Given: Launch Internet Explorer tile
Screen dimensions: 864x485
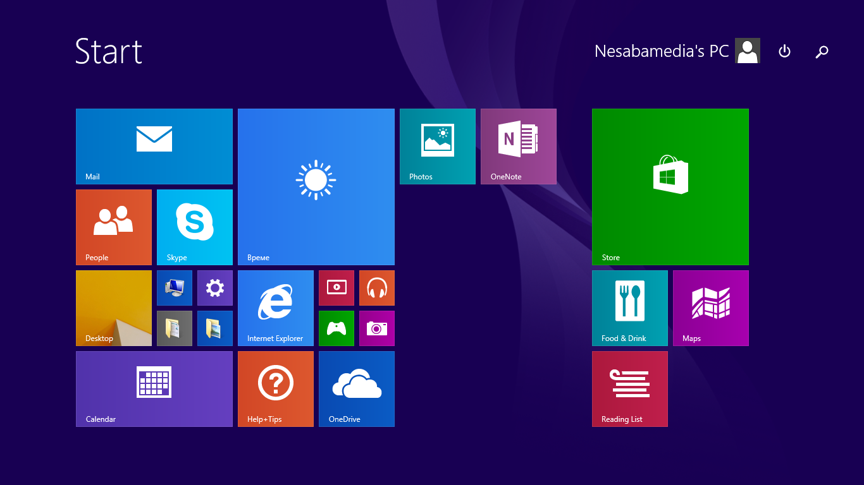Looking at the screenshot, I should pyautogui.click(x=276, y=308).
